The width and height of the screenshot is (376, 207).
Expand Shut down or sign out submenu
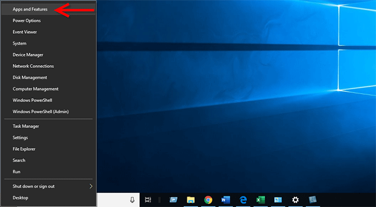tap(49, 186)
